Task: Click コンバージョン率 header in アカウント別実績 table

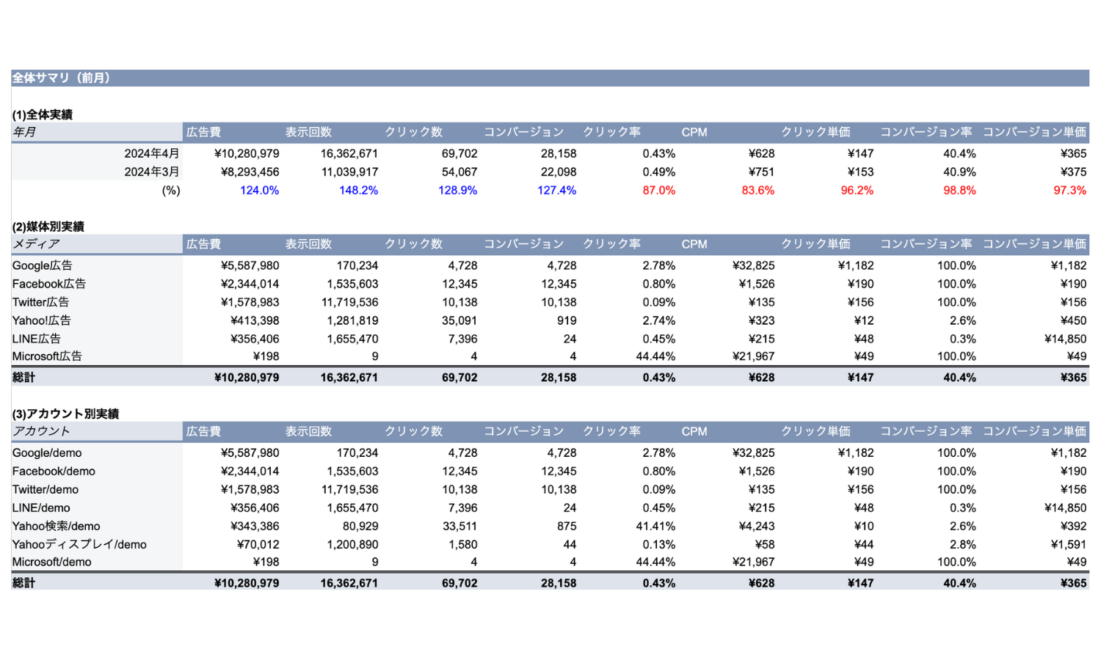Action: click(x=926, y=431)
